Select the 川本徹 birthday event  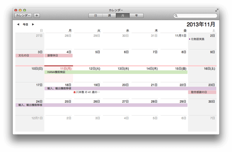87,92
